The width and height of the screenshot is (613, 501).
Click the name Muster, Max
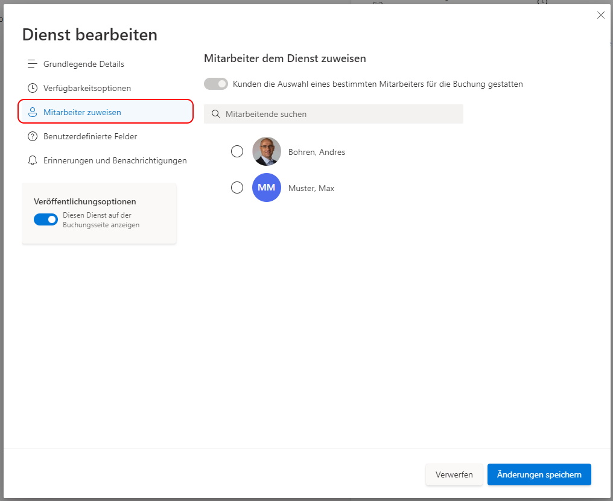pos(311,188)
